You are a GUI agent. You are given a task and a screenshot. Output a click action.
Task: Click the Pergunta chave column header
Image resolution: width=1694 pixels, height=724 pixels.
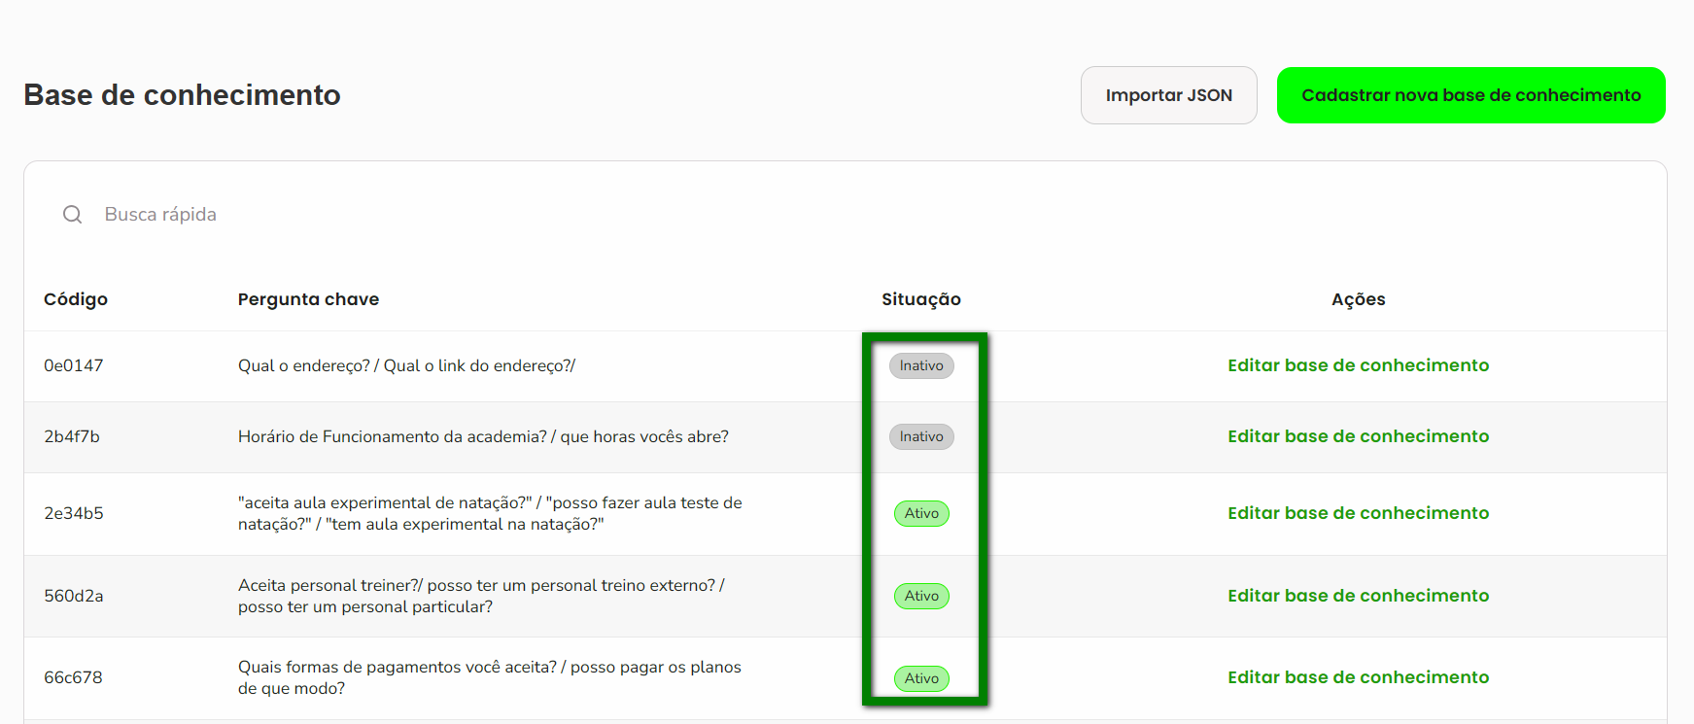pyautogui.click(x=308, y=299)
